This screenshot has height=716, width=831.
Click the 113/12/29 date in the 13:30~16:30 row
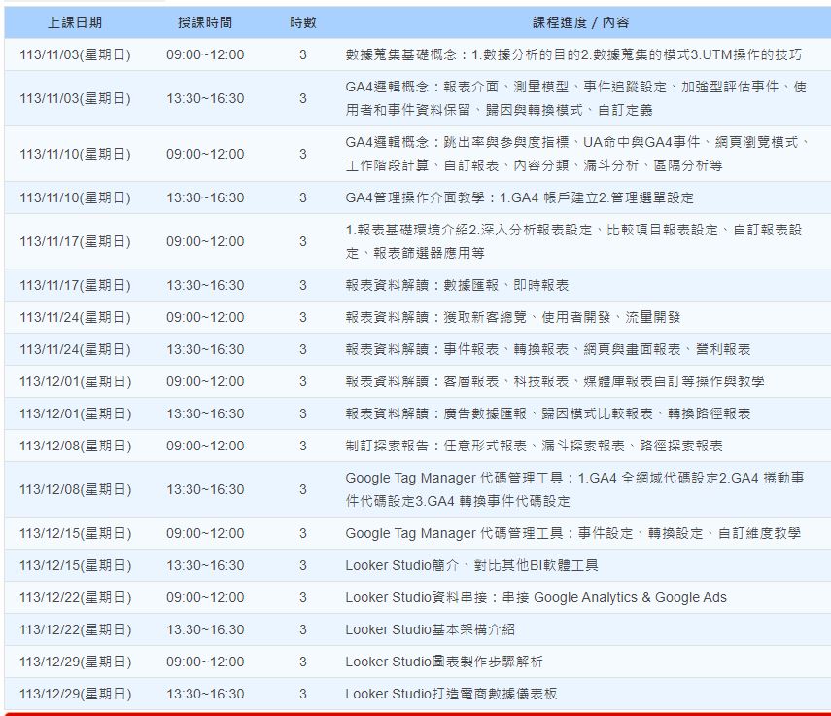pyautogui.click(x=75, y=694)
